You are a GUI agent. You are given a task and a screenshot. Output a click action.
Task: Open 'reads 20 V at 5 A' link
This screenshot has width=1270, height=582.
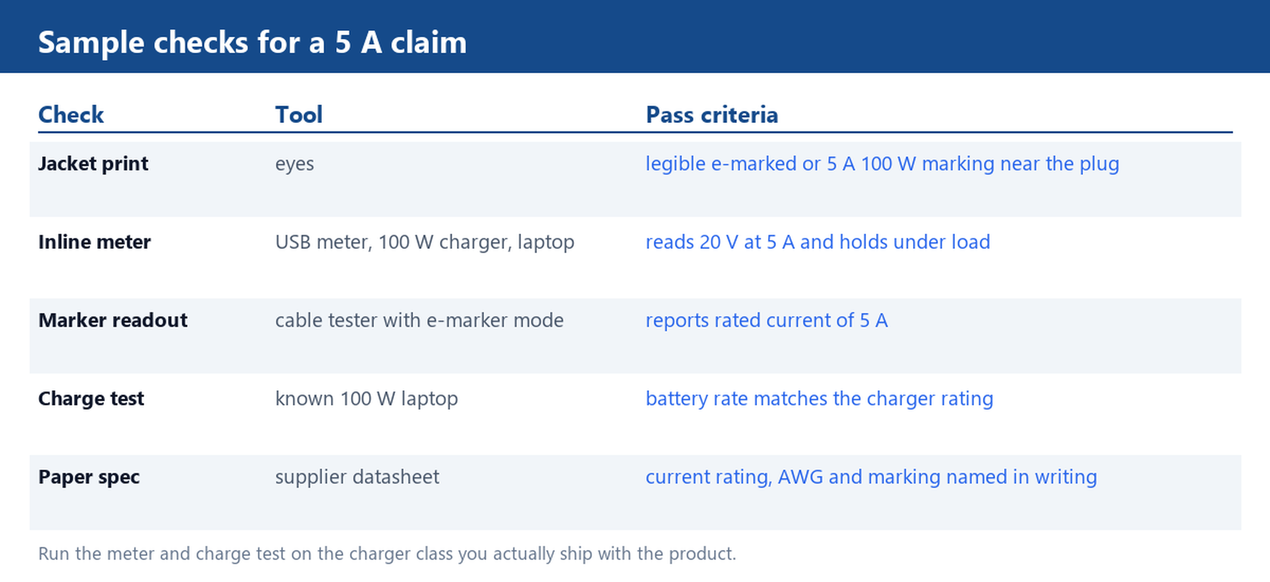tap(818, 242)
